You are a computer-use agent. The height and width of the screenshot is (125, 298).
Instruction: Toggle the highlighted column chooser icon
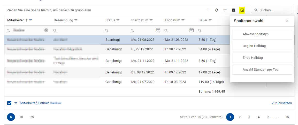[242, 10]
